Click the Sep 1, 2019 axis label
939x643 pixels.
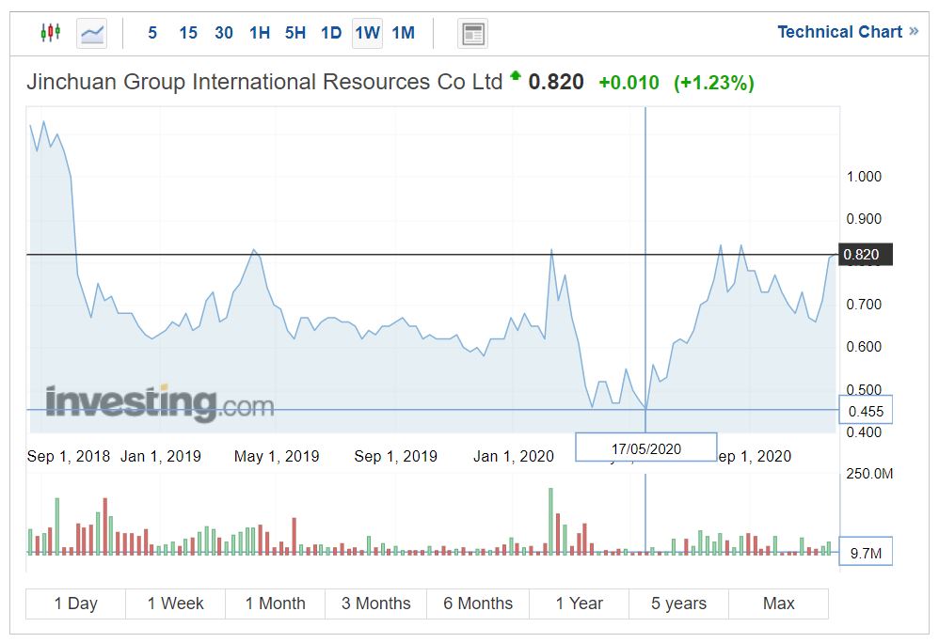(395, 456)
